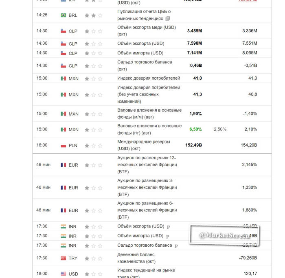Open the 12-month French BTF auction event
This screenshot has height=278, width=285.
tap(147, 158)
